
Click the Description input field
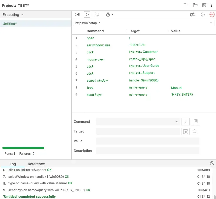(147, 151)
